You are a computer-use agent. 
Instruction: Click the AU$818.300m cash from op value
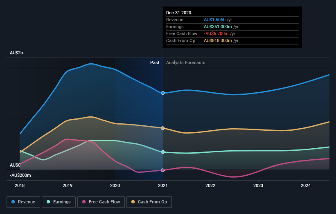pos(218,40)
